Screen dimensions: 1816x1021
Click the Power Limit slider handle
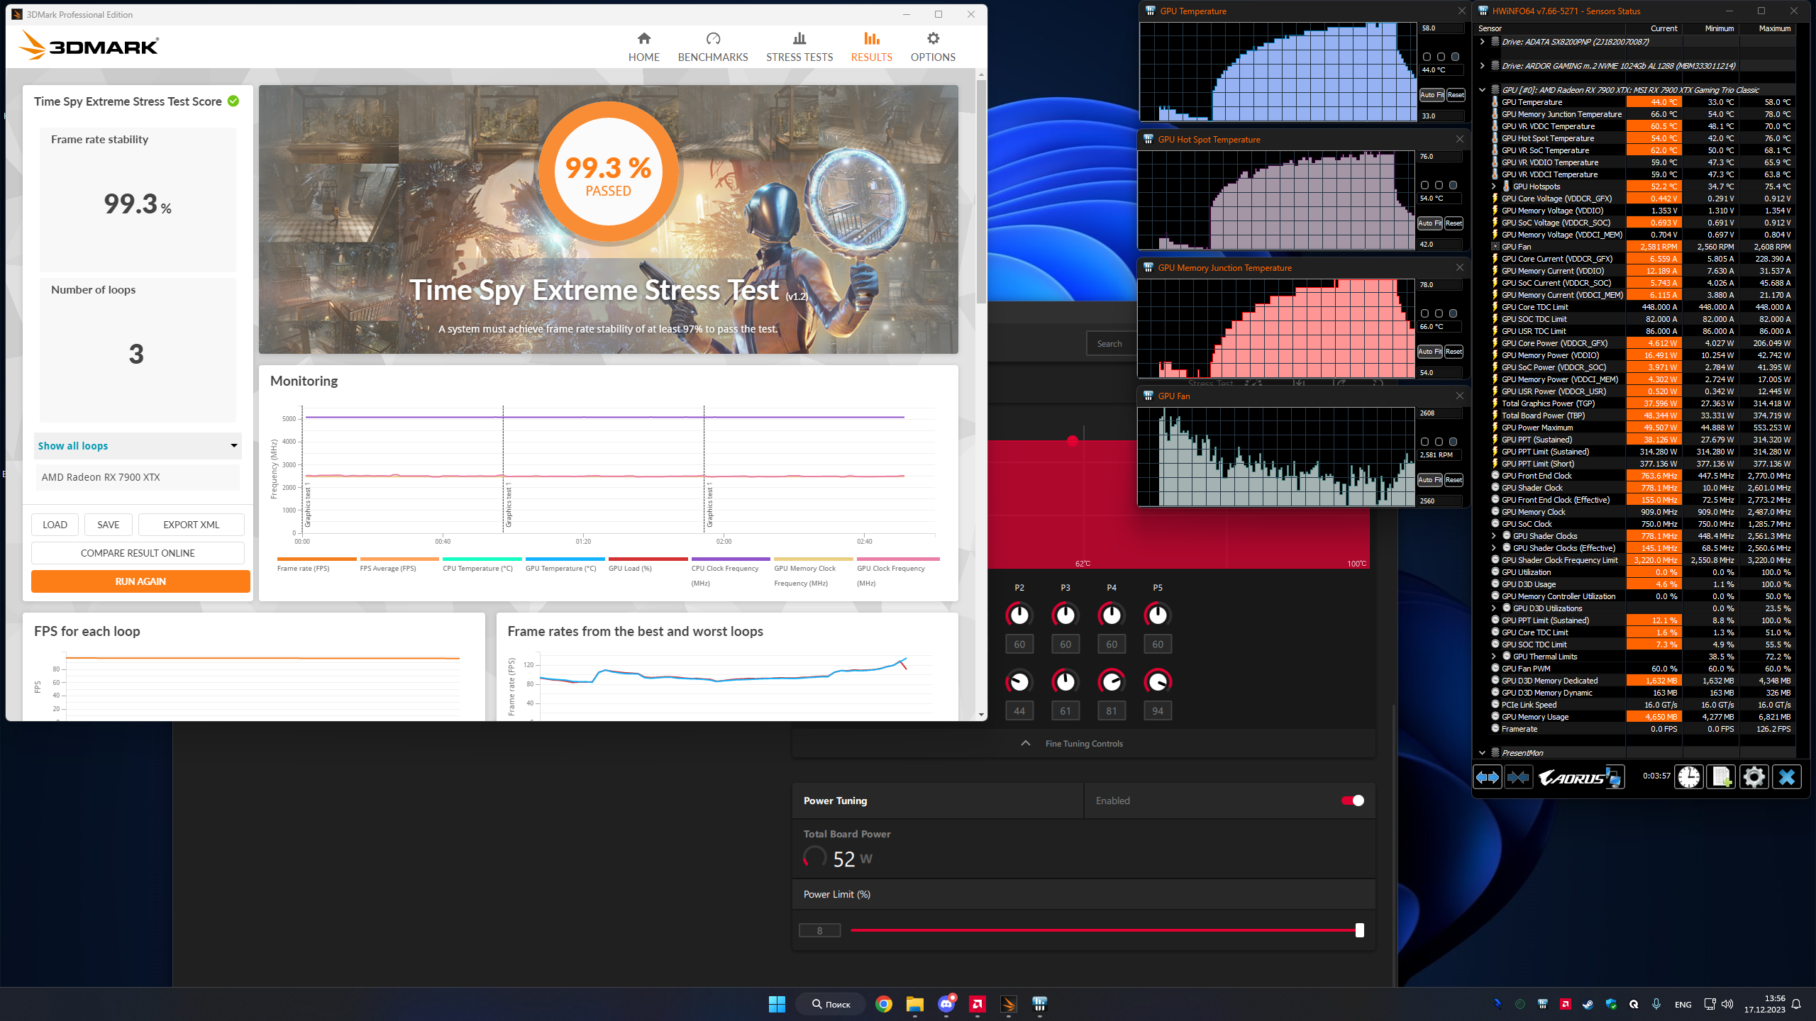1359,930
